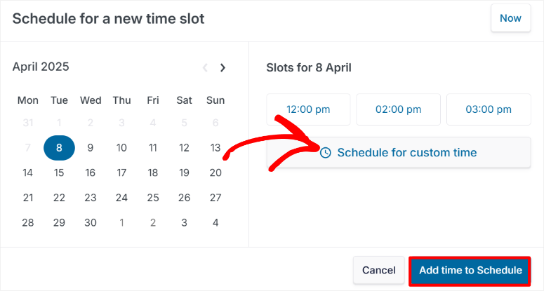Pick the 02:00 pm slot
The image size is (544, 291).
point(398,109)
